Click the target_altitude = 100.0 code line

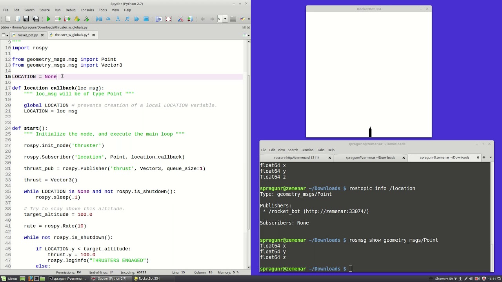(x=58, y=214)
